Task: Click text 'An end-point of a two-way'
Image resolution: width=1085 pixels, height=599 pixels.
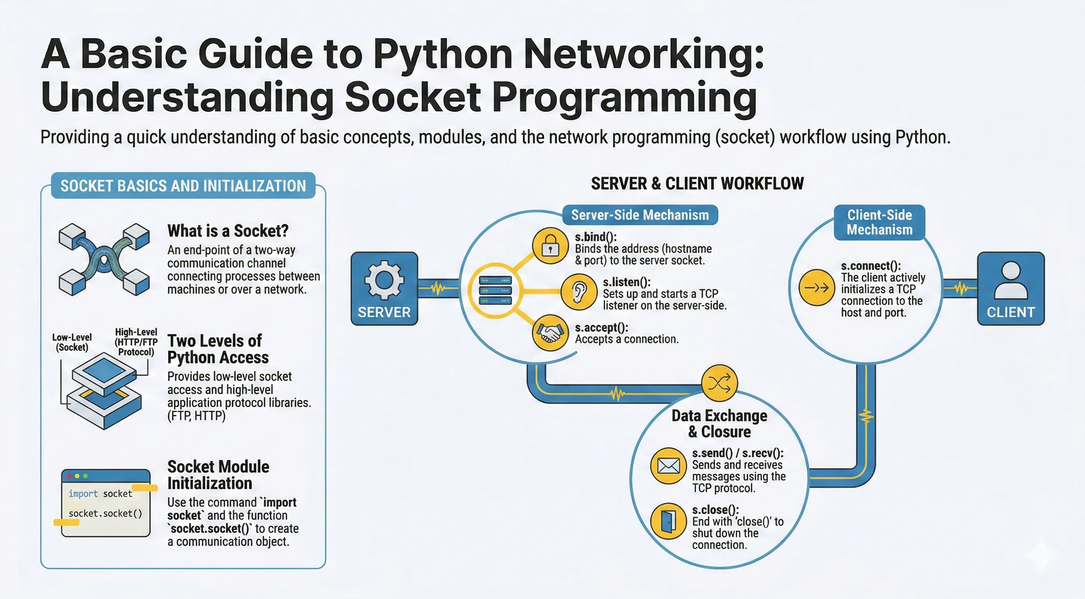Action: point(231,250)
